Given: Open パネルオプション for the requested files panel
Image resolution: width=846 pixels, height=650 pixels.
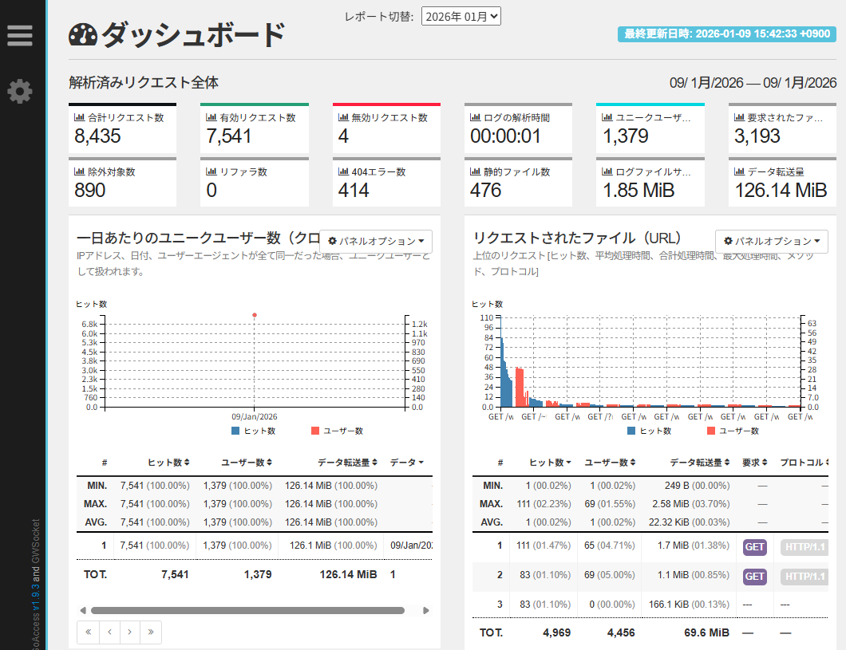Looking at the screenshot, I should pyautogui.click(x=771, y=241).
